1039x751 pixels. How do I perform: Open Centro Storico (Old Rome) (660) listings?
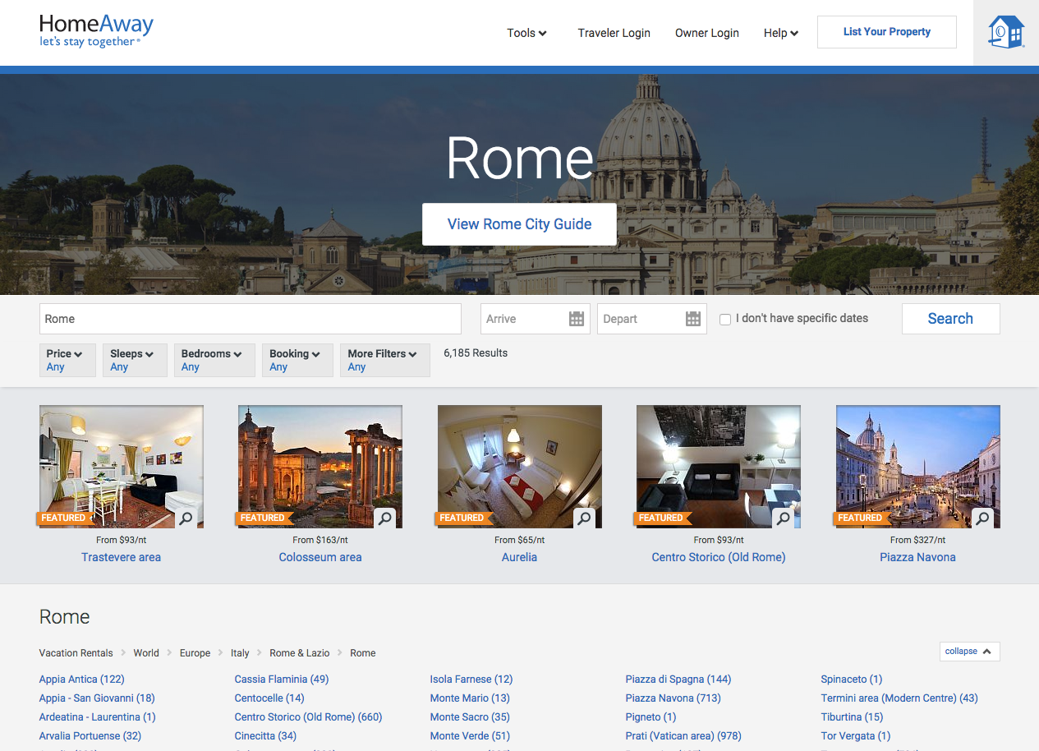click(x=309, y=717)
